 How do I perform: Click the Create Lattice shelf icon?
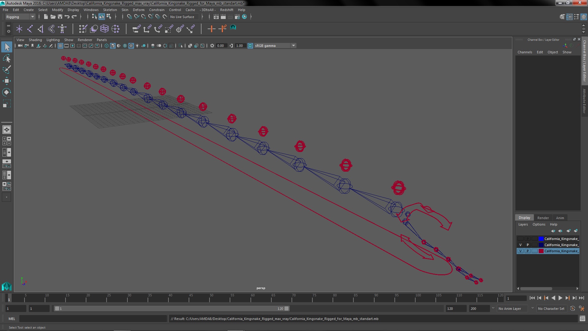point(104,29)
